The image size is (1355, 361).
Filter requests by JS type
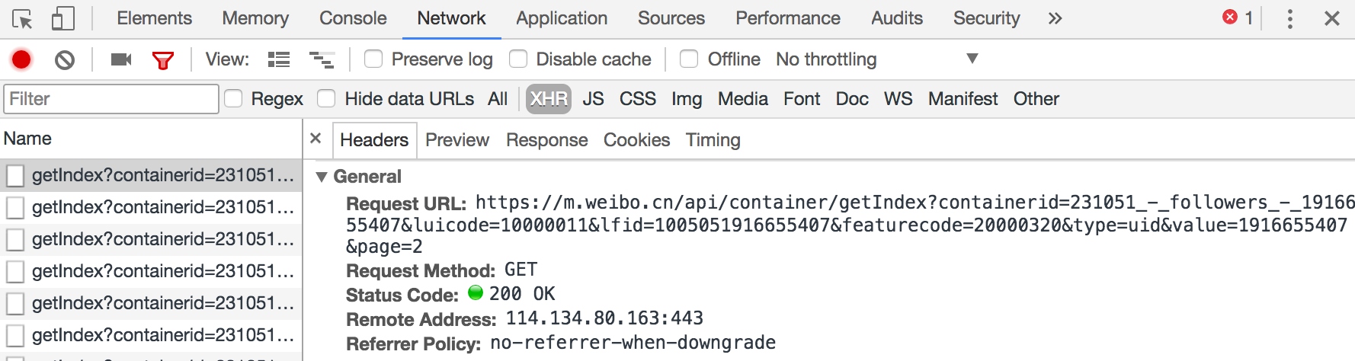pos(593,99)
